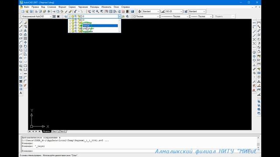This screenshot has height=157, width=280.
Task: Select the Multiline Text tool marked A
Action: tap(21, 93)
